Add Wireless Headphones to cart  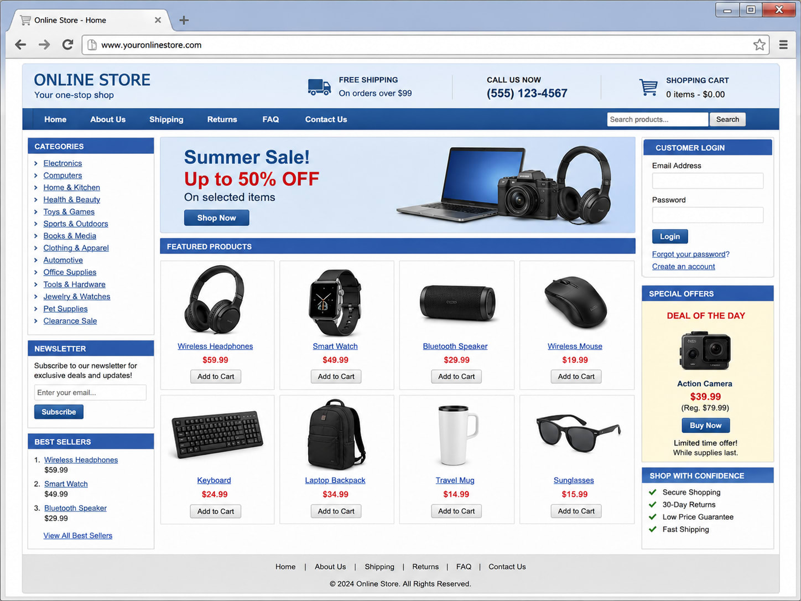coord(216,377)
